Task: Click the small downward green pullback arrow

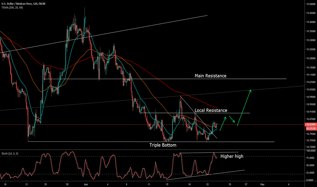Action: 232,119
